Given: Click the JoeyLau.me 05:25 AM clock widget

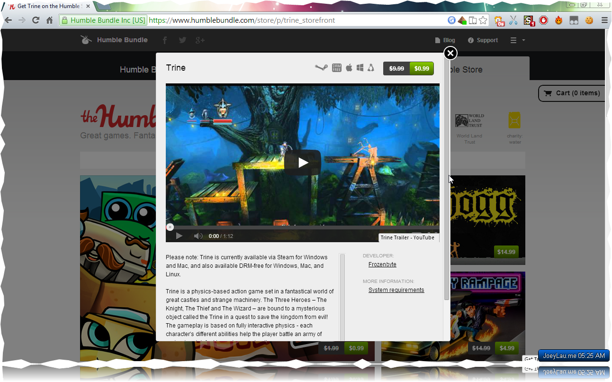Looking at the screenshot, I should coord(574,355).
